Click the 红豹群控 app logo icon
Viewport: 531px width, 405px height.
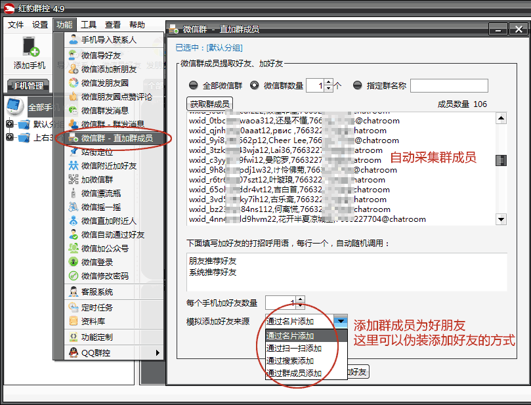(9, 8)
